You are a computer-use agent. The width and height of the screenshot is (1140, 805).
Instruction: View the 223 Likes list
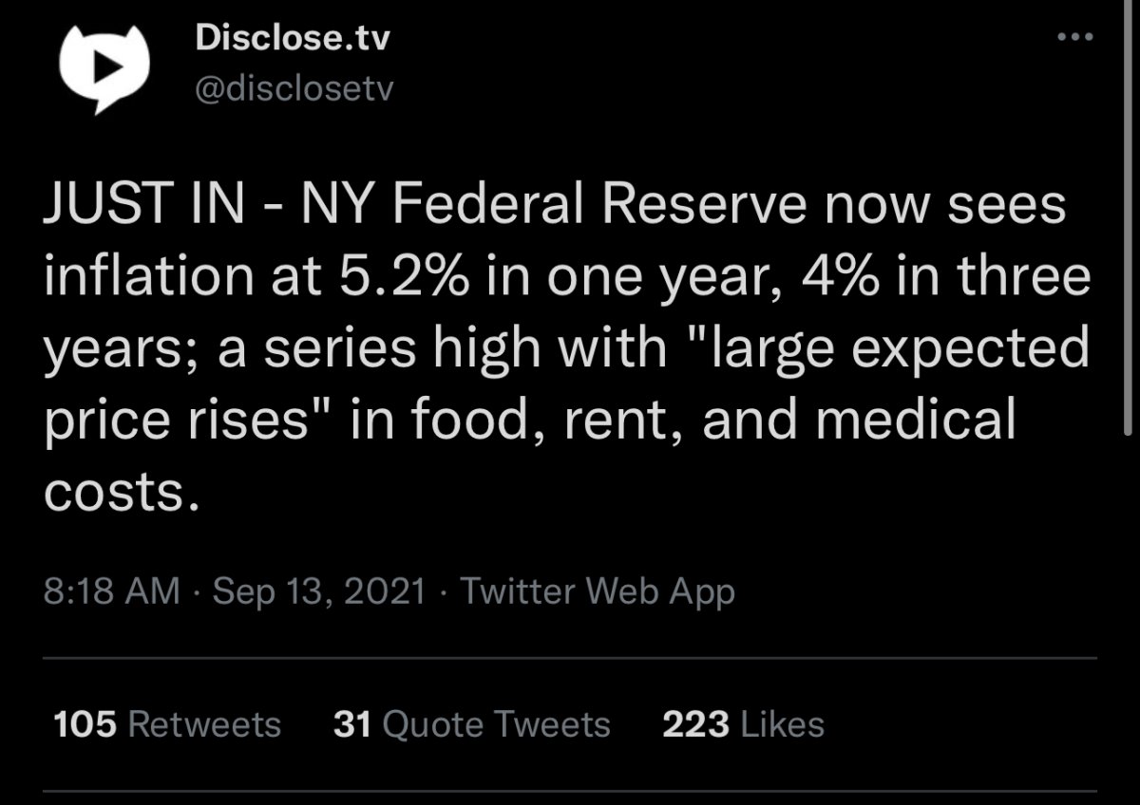743,724
